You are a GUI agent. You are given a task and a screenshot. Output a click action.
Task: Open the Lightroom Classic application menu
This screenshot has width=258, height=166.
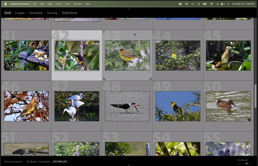(x=20, y=4)
